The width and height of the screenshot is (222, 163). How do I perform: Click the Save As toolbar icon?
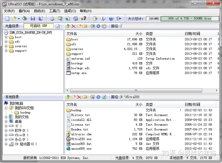pyautogui.click(x=41, y=18)
